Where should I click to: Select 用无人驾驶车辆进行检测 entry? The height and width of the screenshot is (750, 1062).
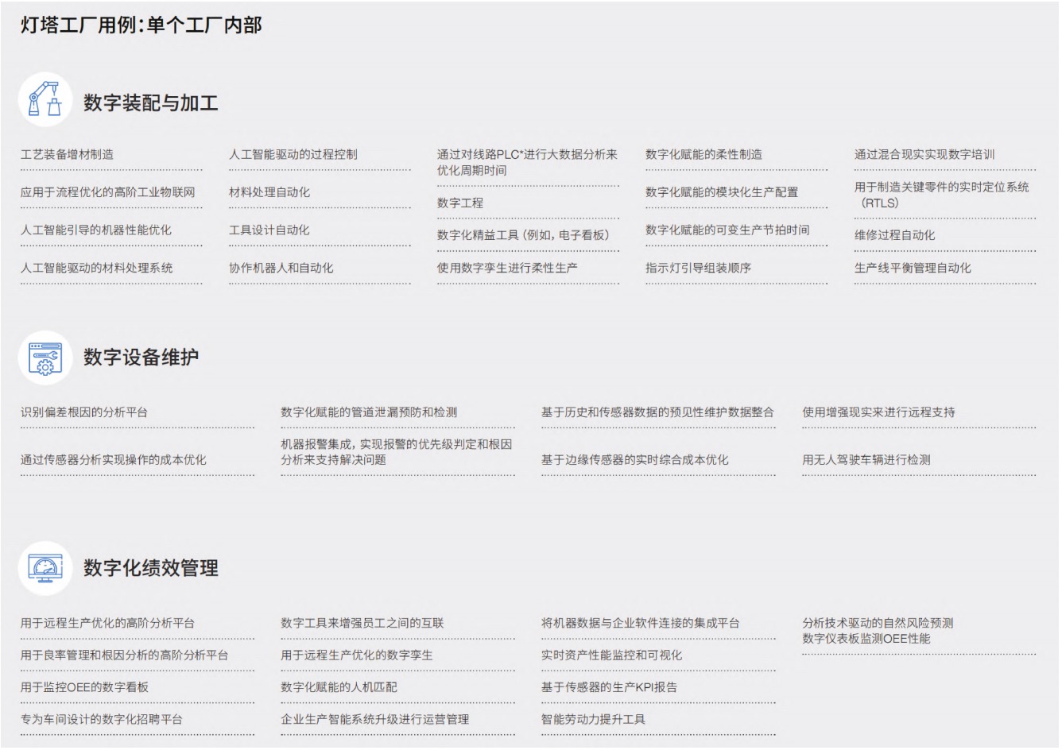coord(866,459)
